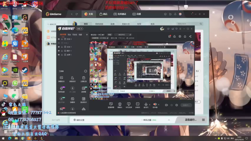This screenshot has width=251, height=141.
Task: Hide the 文本 1 source layer
Action: [x=59, y=47]
